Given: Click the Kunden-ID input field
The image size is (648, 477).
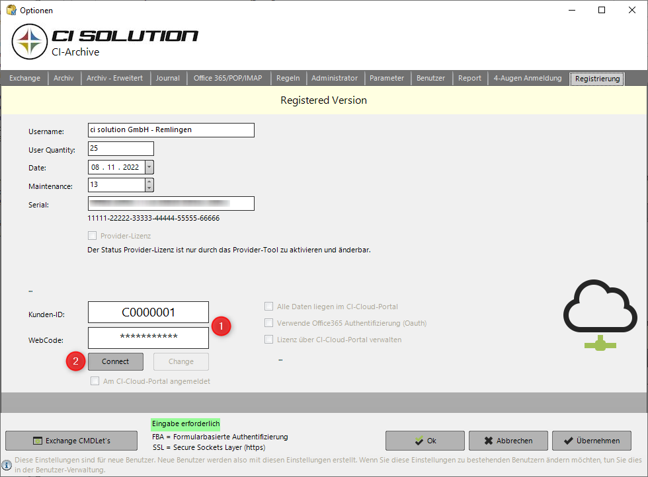Looking at the screenshot, I should click(x=148, y=312).
